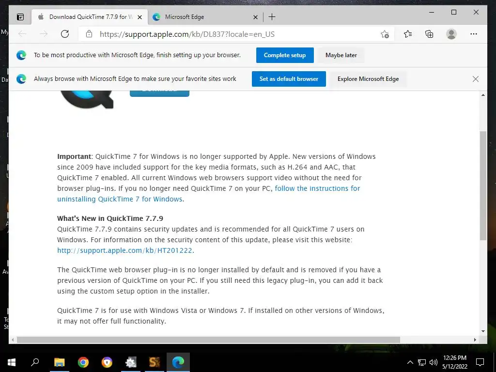Maximize the Edge window
This screenshot has height=372, width=496.
tap(453, 12)
